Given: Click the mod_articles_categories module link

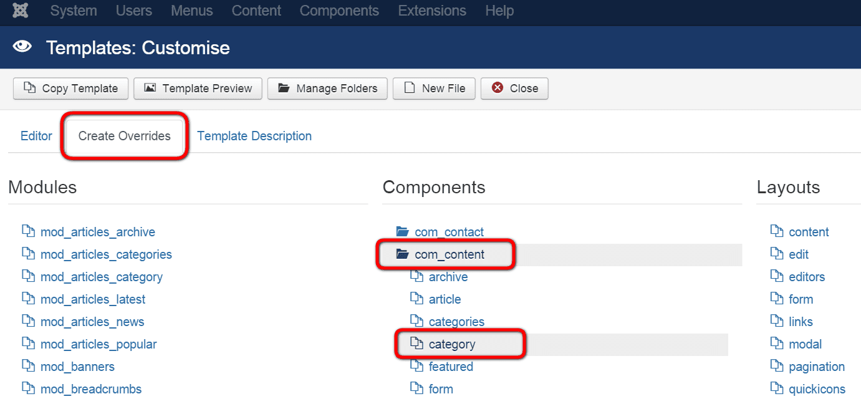Looking at the screenshot, I should tap(106, 254).
